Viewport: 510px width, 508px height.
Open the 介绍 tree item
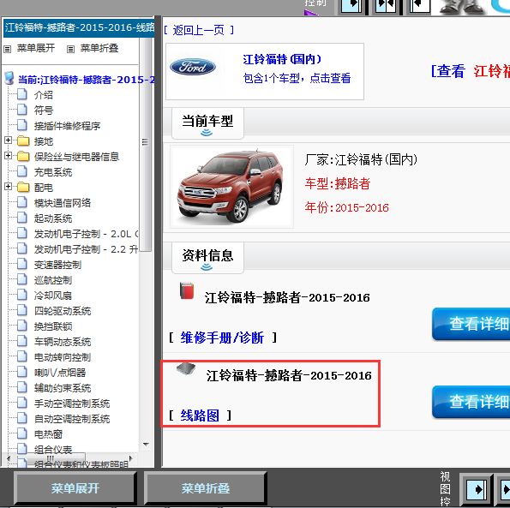(43, 95)
